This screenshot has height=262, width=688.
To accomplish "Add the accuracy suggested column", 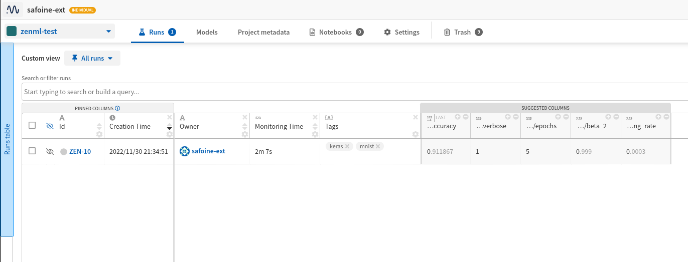I will (x=458, y=117).
